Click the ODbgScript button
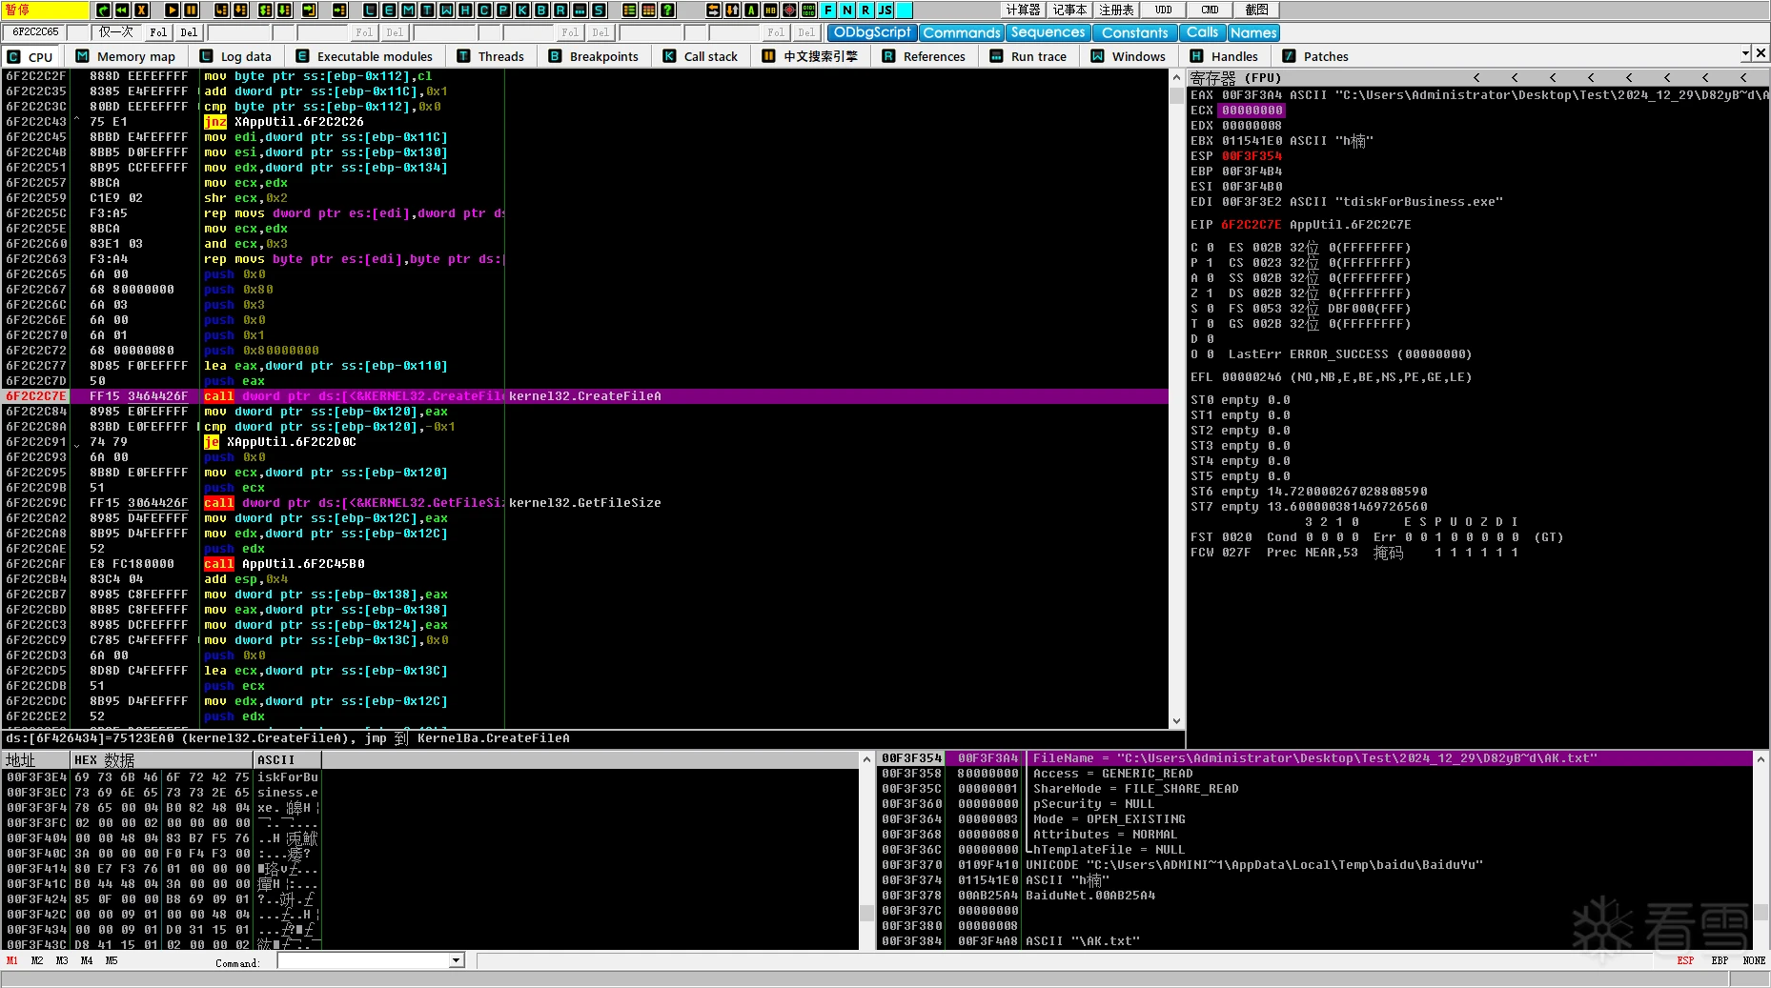The image size is (1771, 988). (872, 32)
